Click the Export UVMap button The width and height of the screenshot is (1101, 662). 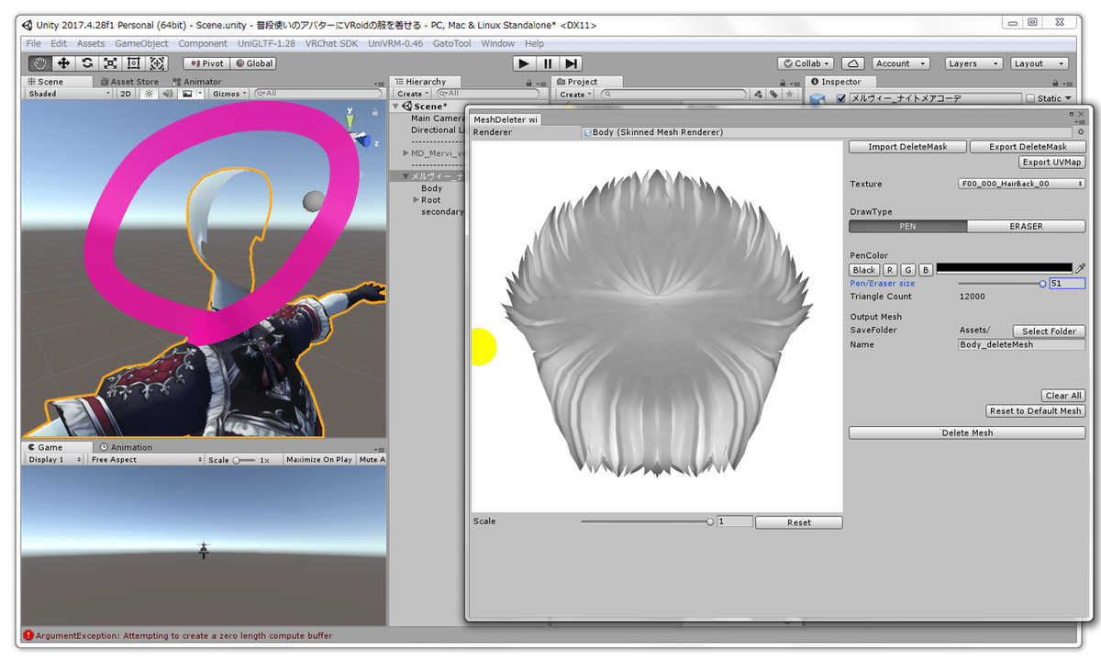tap(1051, 163)
